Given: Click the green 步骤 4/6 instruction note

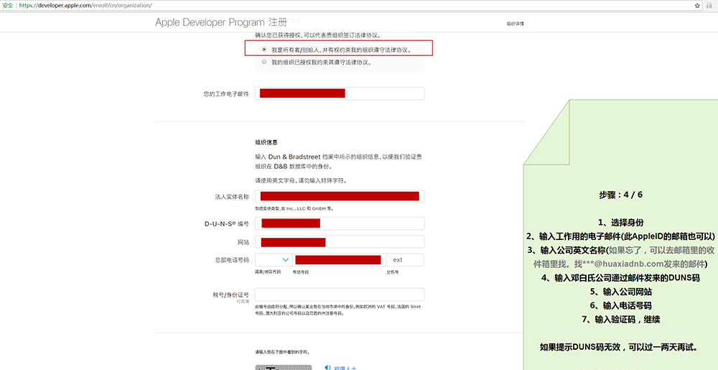Looking at the screenshot, I should pos(621,273).
